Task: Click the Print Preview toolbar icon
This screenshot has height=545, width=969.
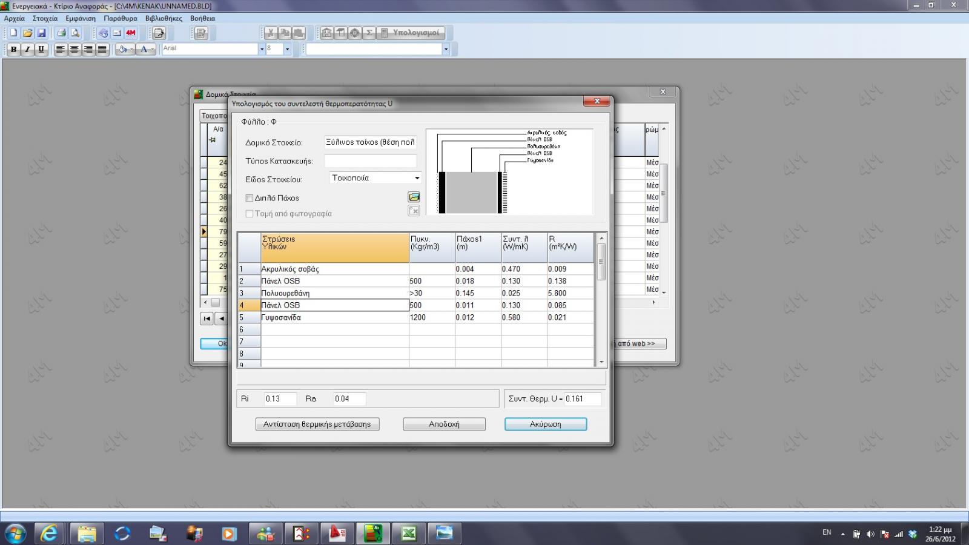Action: point(75,33)
